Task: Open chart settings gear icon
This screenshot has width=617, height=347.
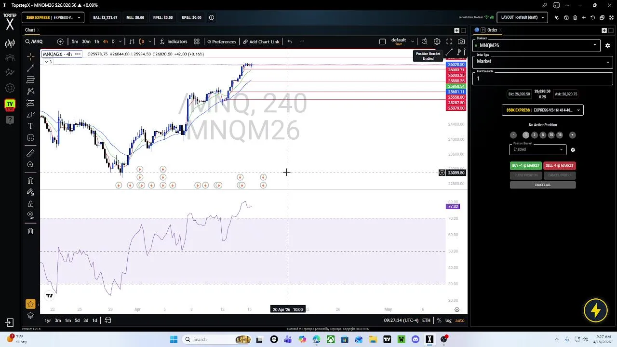Action: point(437,41)
